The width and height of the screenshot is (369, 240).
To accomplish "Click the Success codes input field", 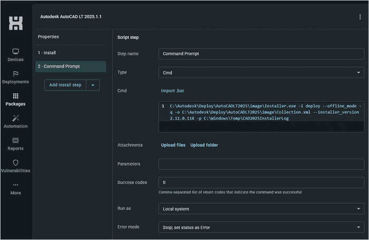I will (x=261, y=183).
